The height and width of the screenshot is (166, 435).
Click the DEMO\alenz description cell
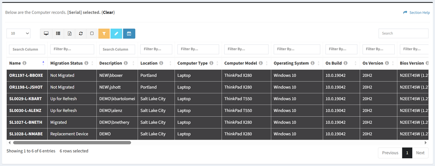tap(117, 111)
